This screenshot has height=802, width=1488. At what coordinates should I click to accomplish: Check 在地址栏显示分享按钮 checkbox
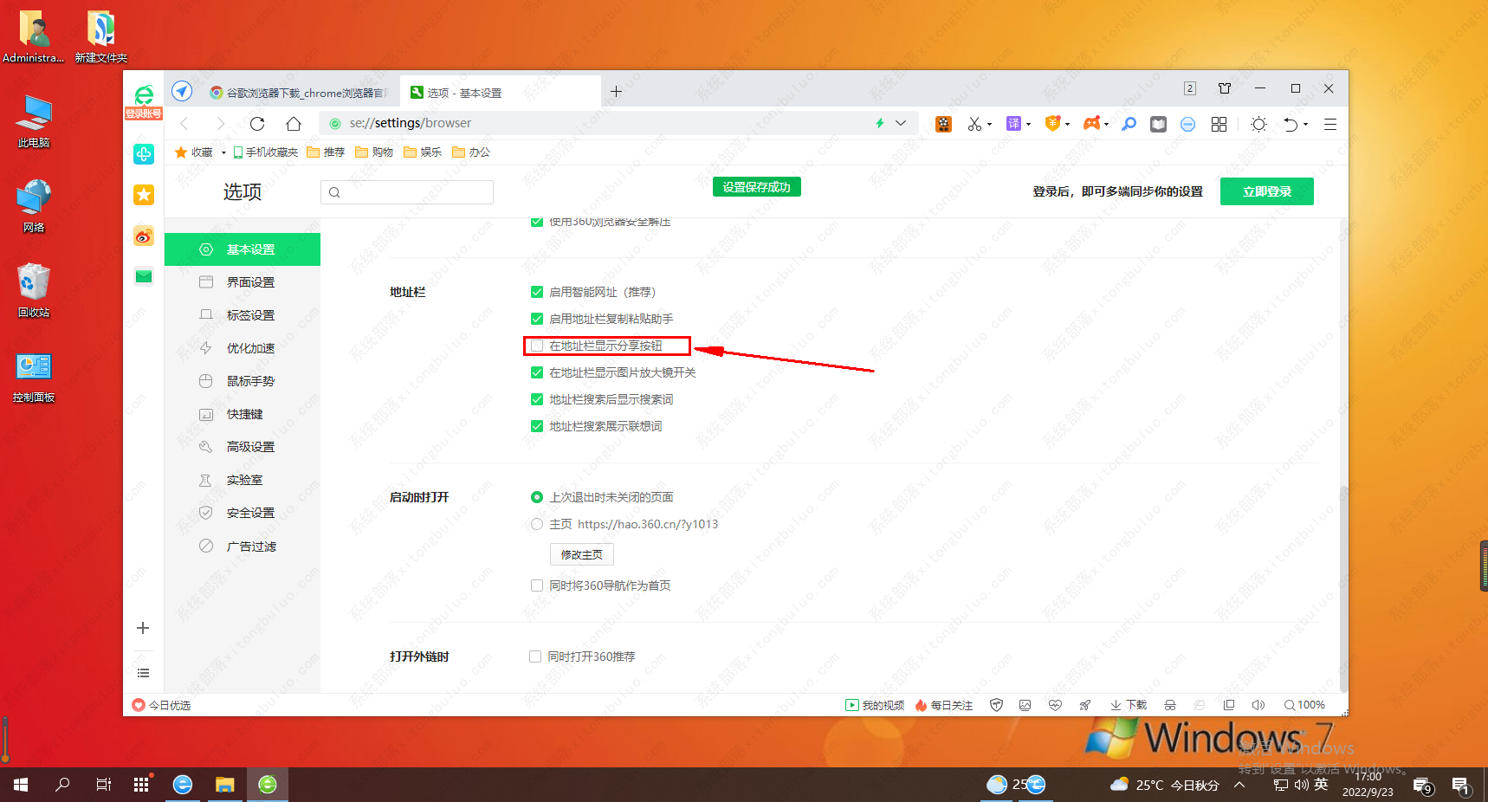(537, 346)
